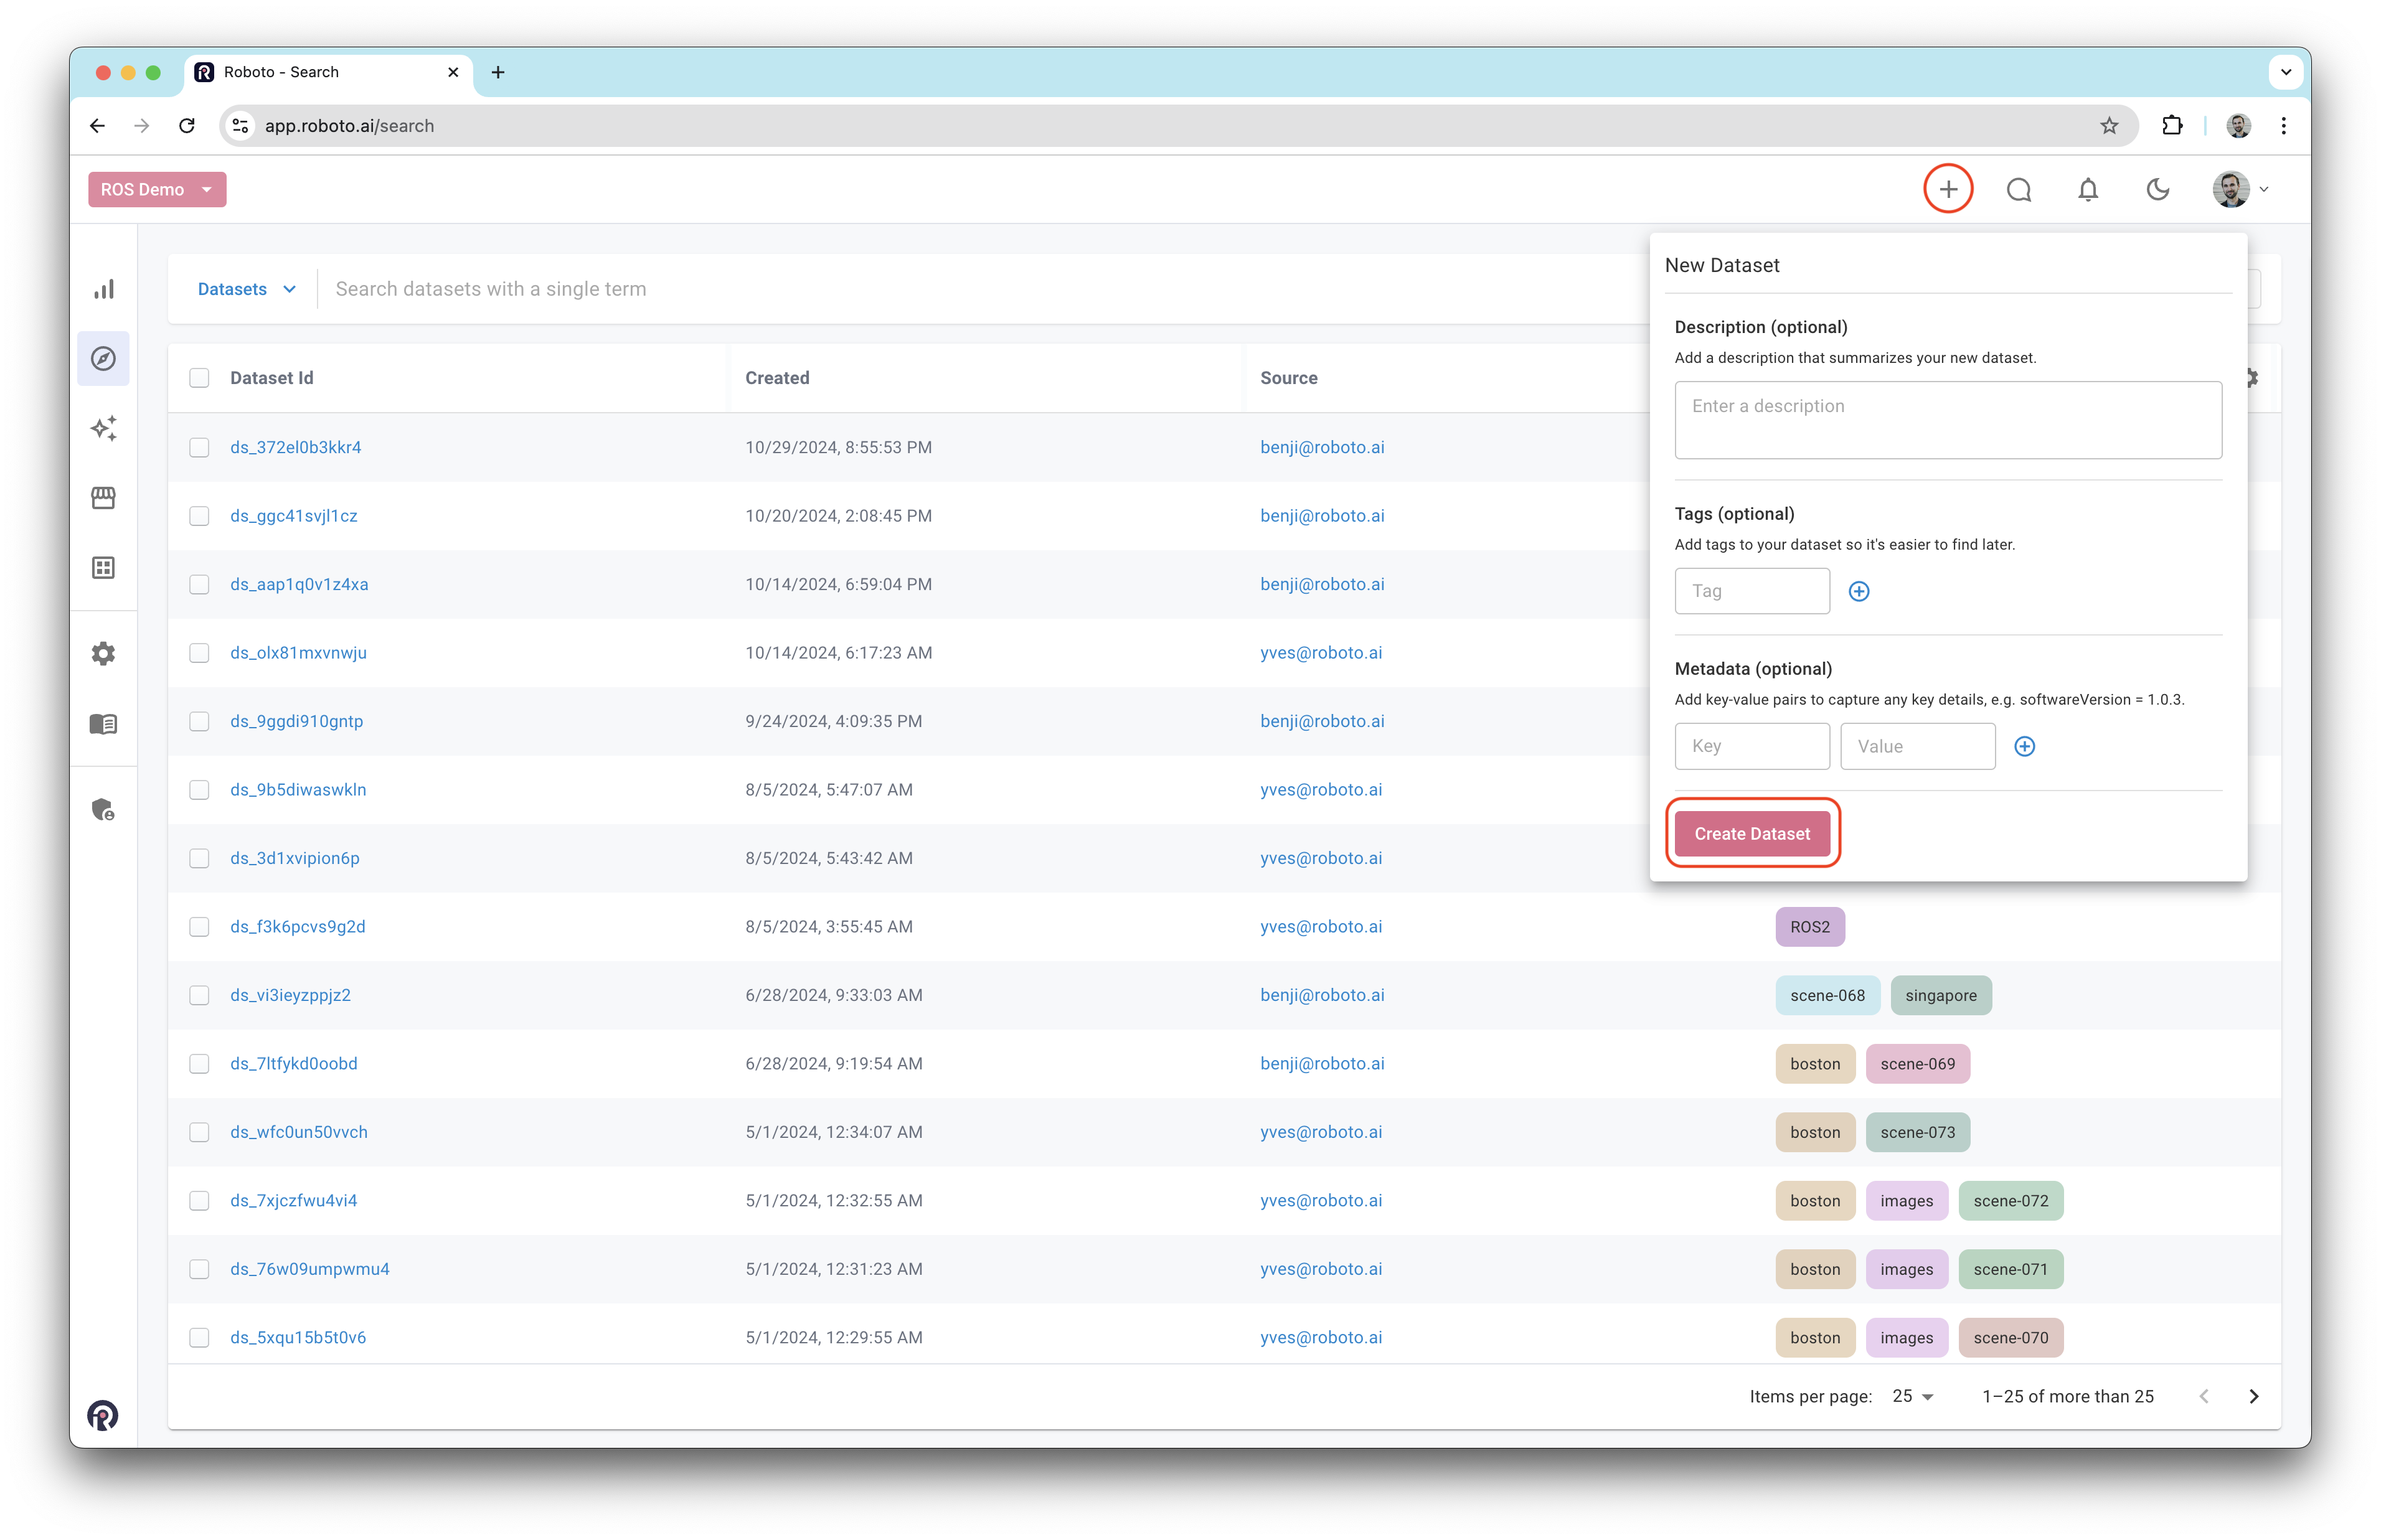Toggle dark mode moon icon
Screen dimensions: 2381x1540
[x=2157, y=189]
